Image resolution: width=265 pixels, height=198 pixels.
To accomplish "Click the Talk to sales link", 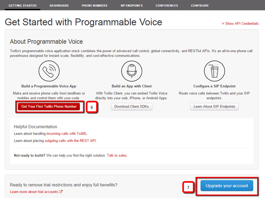I will pyautogui.click(x=117, y=155).
